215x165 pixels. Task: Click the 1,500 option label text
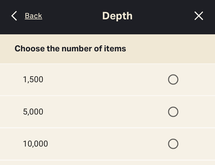pyautogui.click(x=33, y=79)
